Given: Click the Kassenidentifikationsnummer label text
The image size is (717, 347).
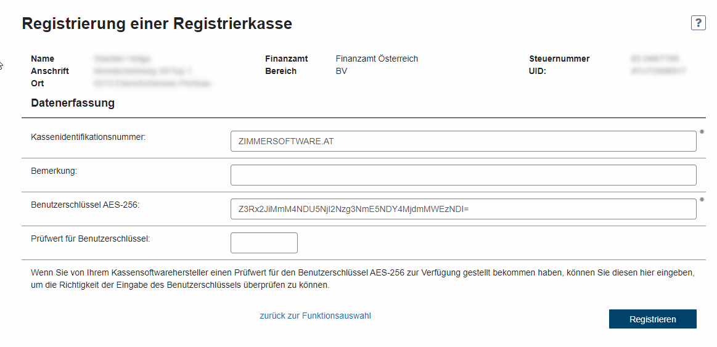Looking at the screenshot, I should 88,137.
